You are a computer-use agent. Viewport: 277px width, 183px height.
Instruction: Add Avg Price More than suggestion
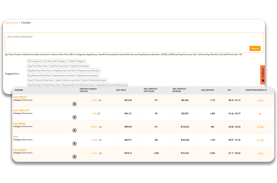[38, 66]
